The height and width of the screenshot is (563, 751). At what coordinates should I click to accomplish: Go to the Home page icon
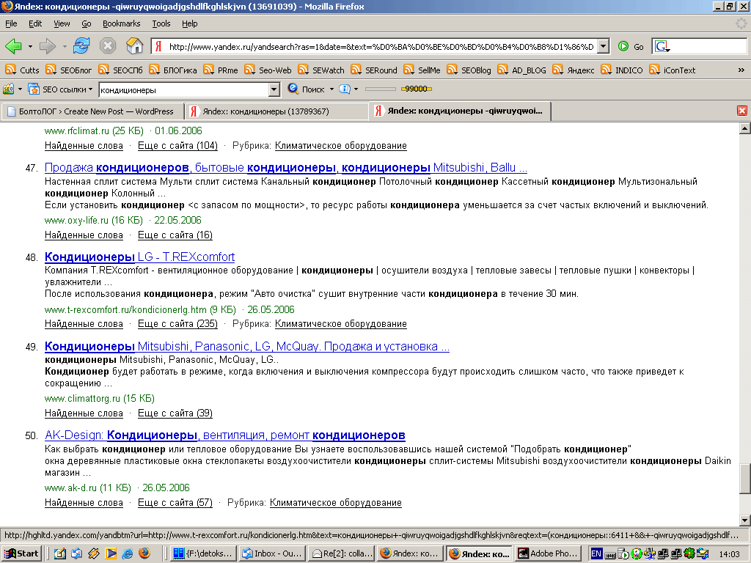pyautogui.click(x=135, y=46)
